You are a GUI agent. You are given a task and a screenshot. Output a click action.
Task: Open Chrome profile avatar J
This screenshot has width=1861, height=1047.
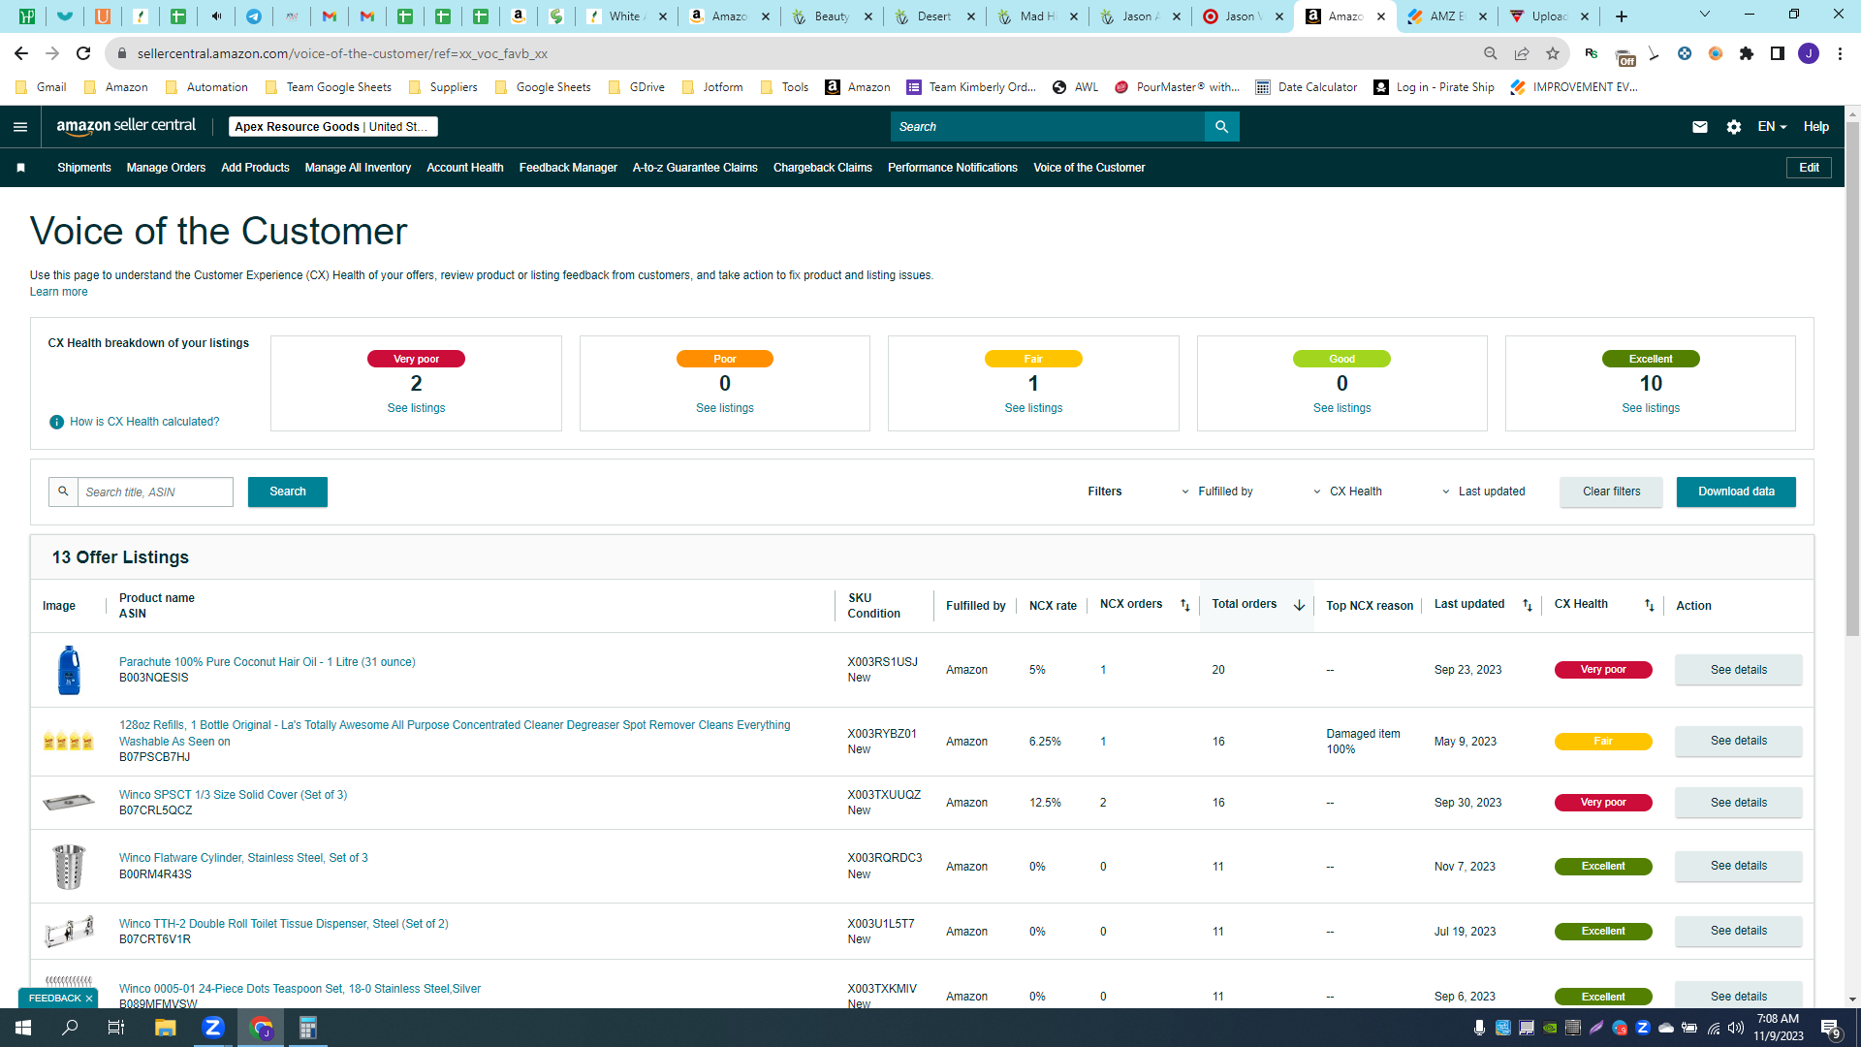pyautogui.click(x=1809, y=53)
